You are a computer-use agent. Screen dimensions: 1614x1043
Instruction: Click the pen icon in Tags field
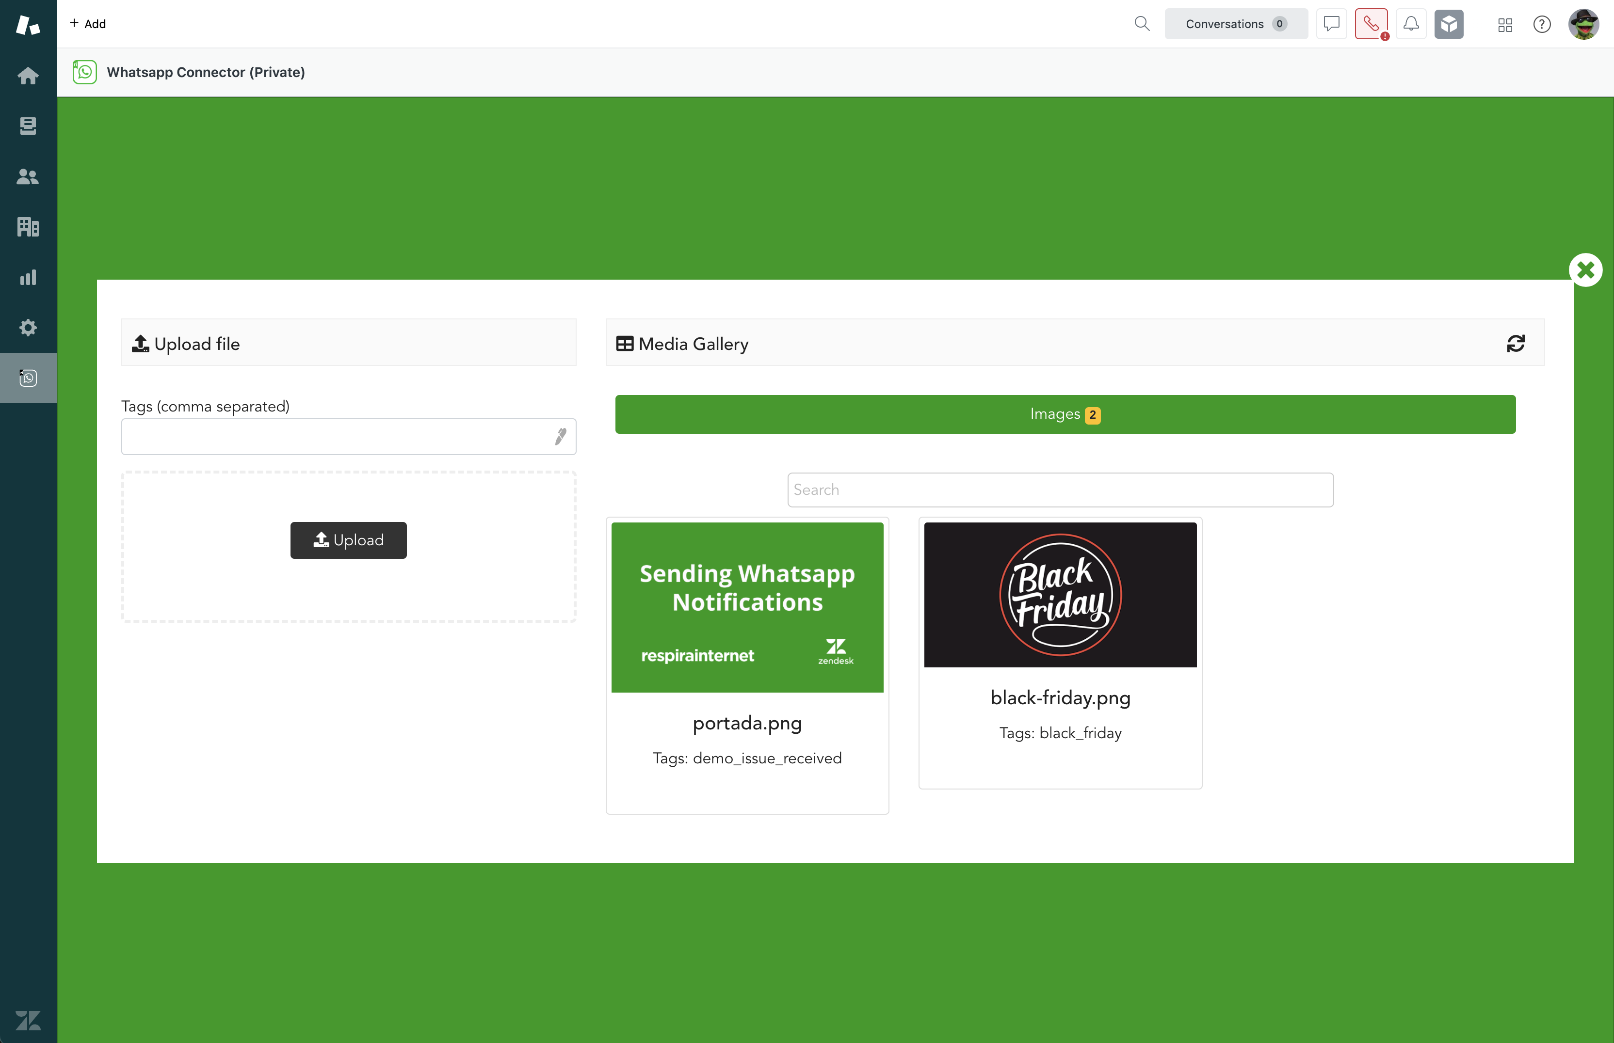[560, 437]
